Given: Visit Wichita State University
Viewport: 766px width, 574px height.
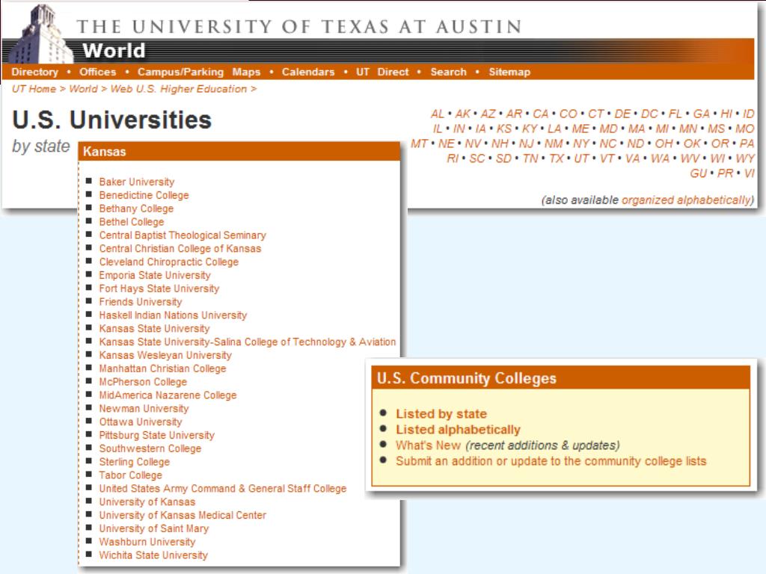Looking at the screenshot, I should point(153,555).
